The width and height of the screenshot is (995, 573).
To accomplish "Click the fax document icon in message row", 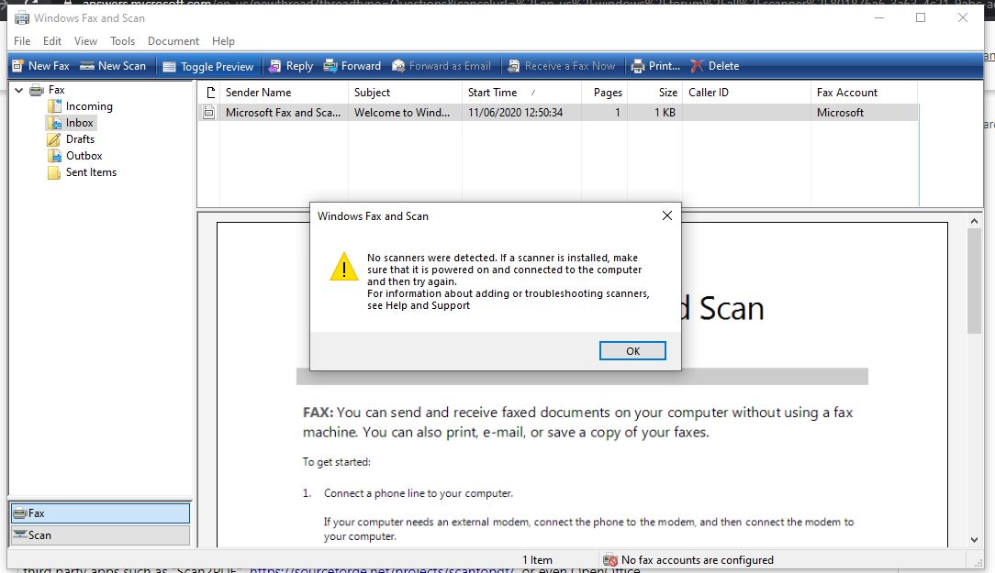I will coord(208,113).
